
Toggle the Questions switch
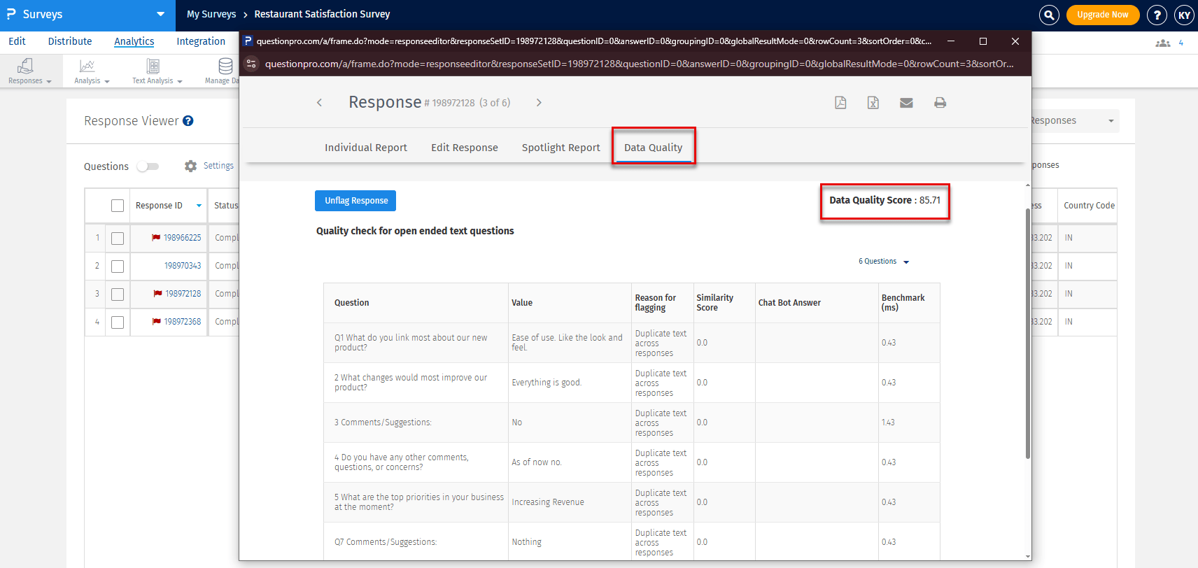pos(148,166)
